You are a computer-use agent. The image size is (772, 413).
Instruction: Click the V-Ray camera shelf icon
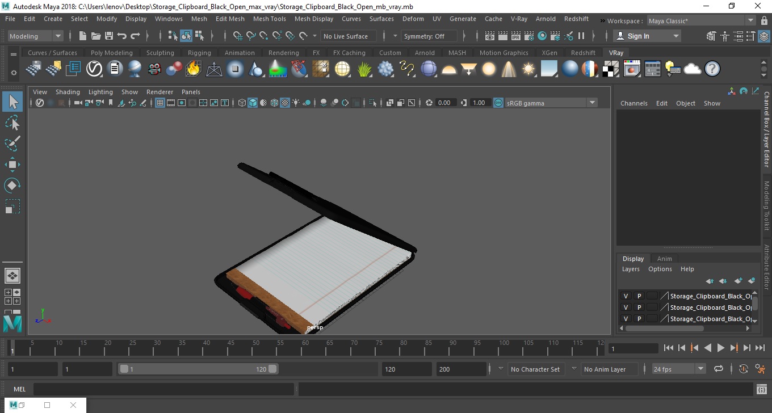pyautogui.click(x=154, y=69)
